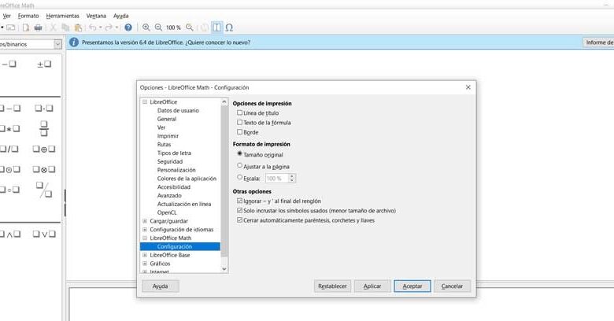Open the Ayuda menu
Screen dimensions: 614x321
[121, 16]
